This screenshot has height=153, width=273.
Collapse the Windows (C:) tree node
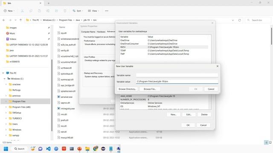click(x=5, y=79)
